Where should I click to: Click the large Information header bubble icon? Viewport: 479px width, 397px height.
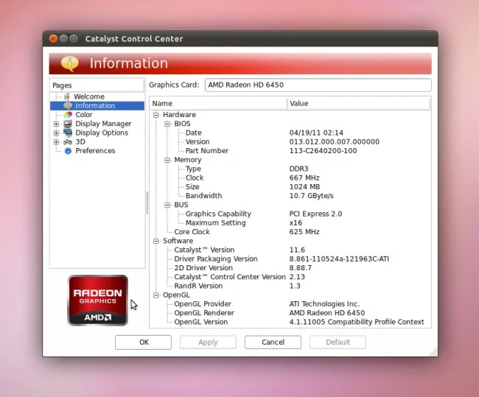pos(70,63)
